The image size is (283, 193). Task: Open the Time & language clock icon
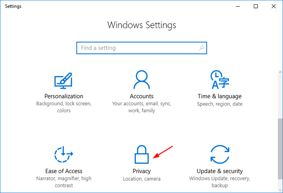coord(219,79)
